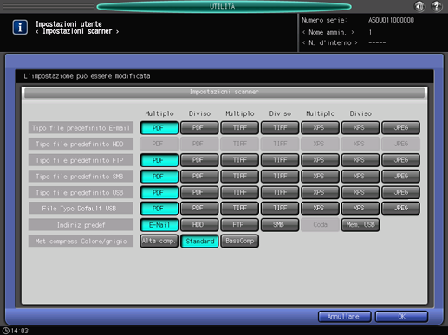Click the Met compress Colore/grigio label
Viewport: 448px width, 335px height.
(x=81, y=241)
